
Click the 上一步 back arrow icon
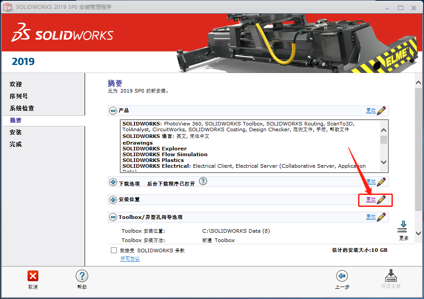[x=342, y=276]
